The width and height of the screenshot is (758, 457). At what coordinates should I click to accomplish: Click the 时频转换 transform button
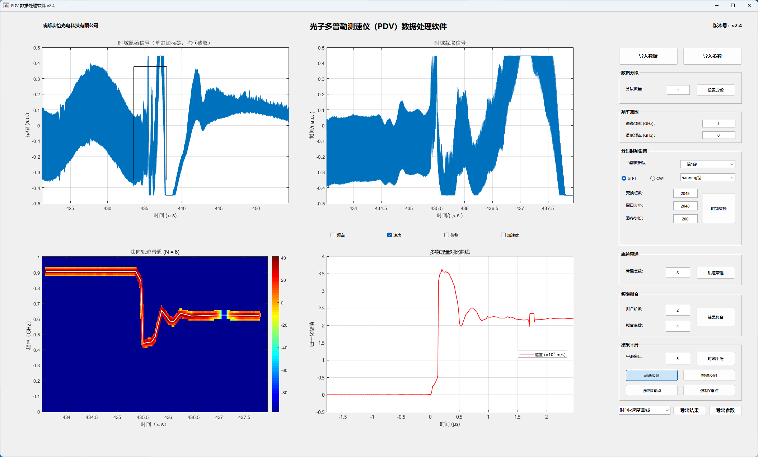[719, 208]
